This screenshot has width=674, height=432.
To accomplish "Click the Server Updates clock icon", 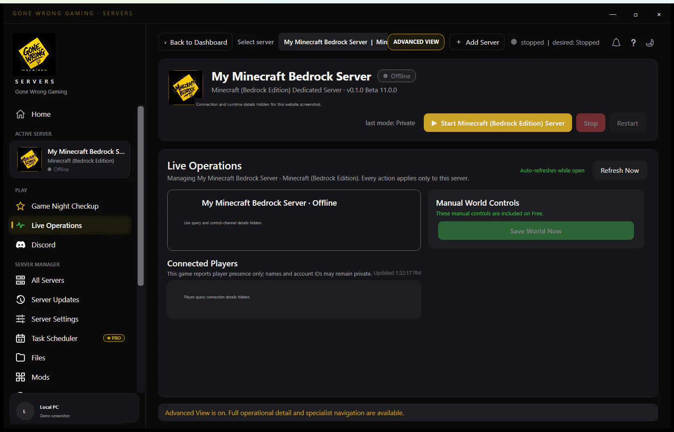I will pos(20,300).
